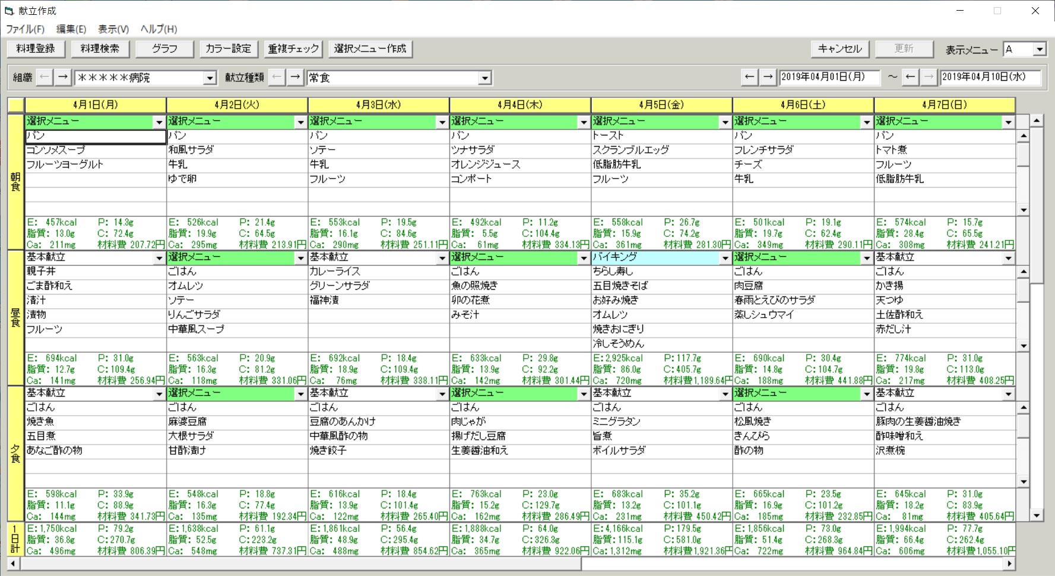
Task: Run 重複チェック duplicate check
Action: pos(293,49)
